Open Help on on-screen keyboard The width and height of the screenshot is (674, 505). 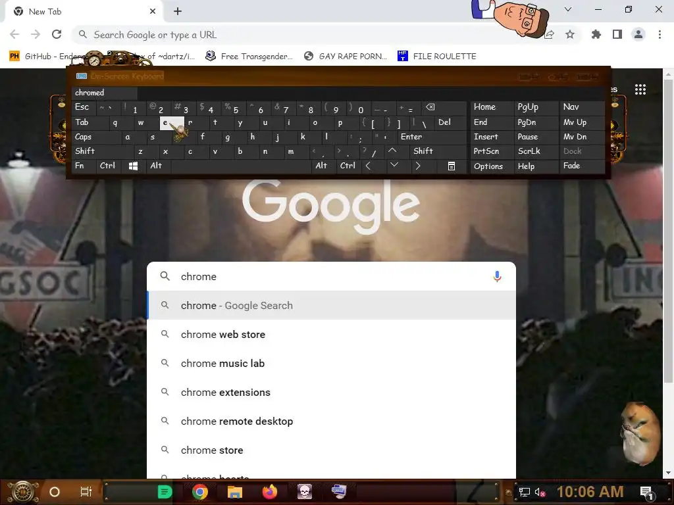(536, 166)
